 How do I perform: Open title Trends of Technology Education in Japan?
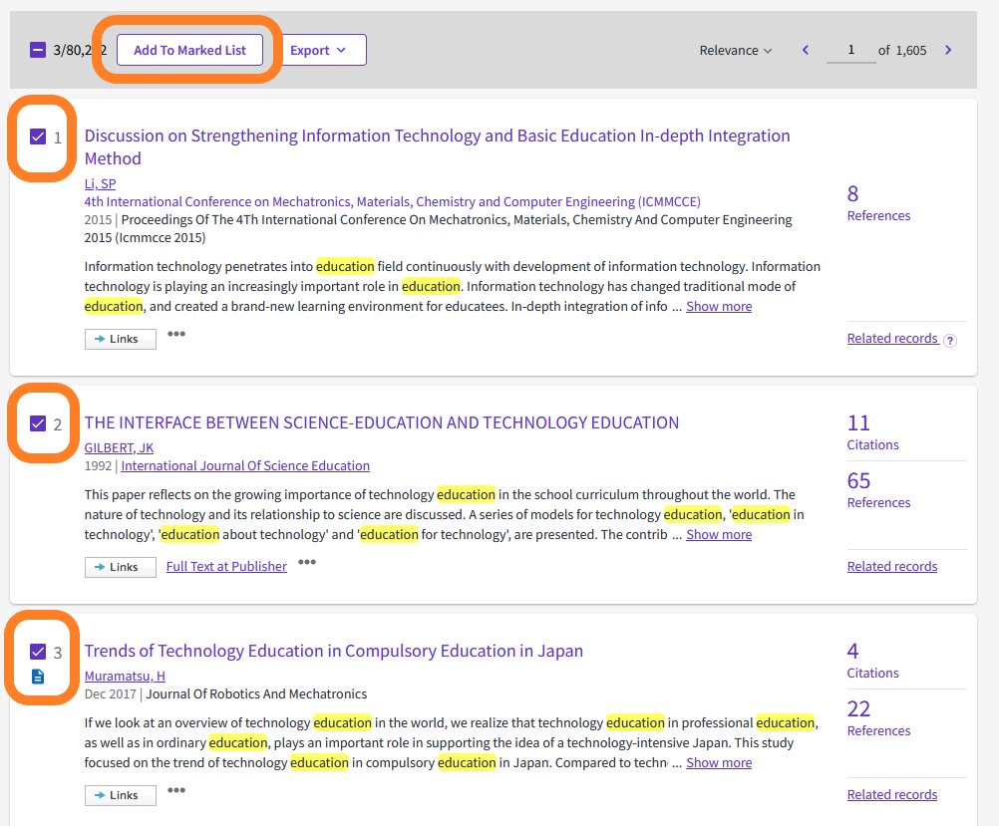[x=334, y=651]
